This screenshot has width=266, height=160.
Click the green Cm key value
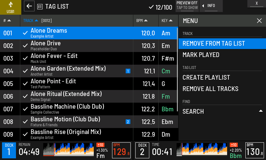166,71
